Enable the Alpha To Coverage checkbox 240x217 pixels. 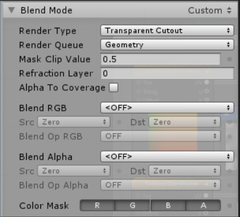click(x=114, y=87)
